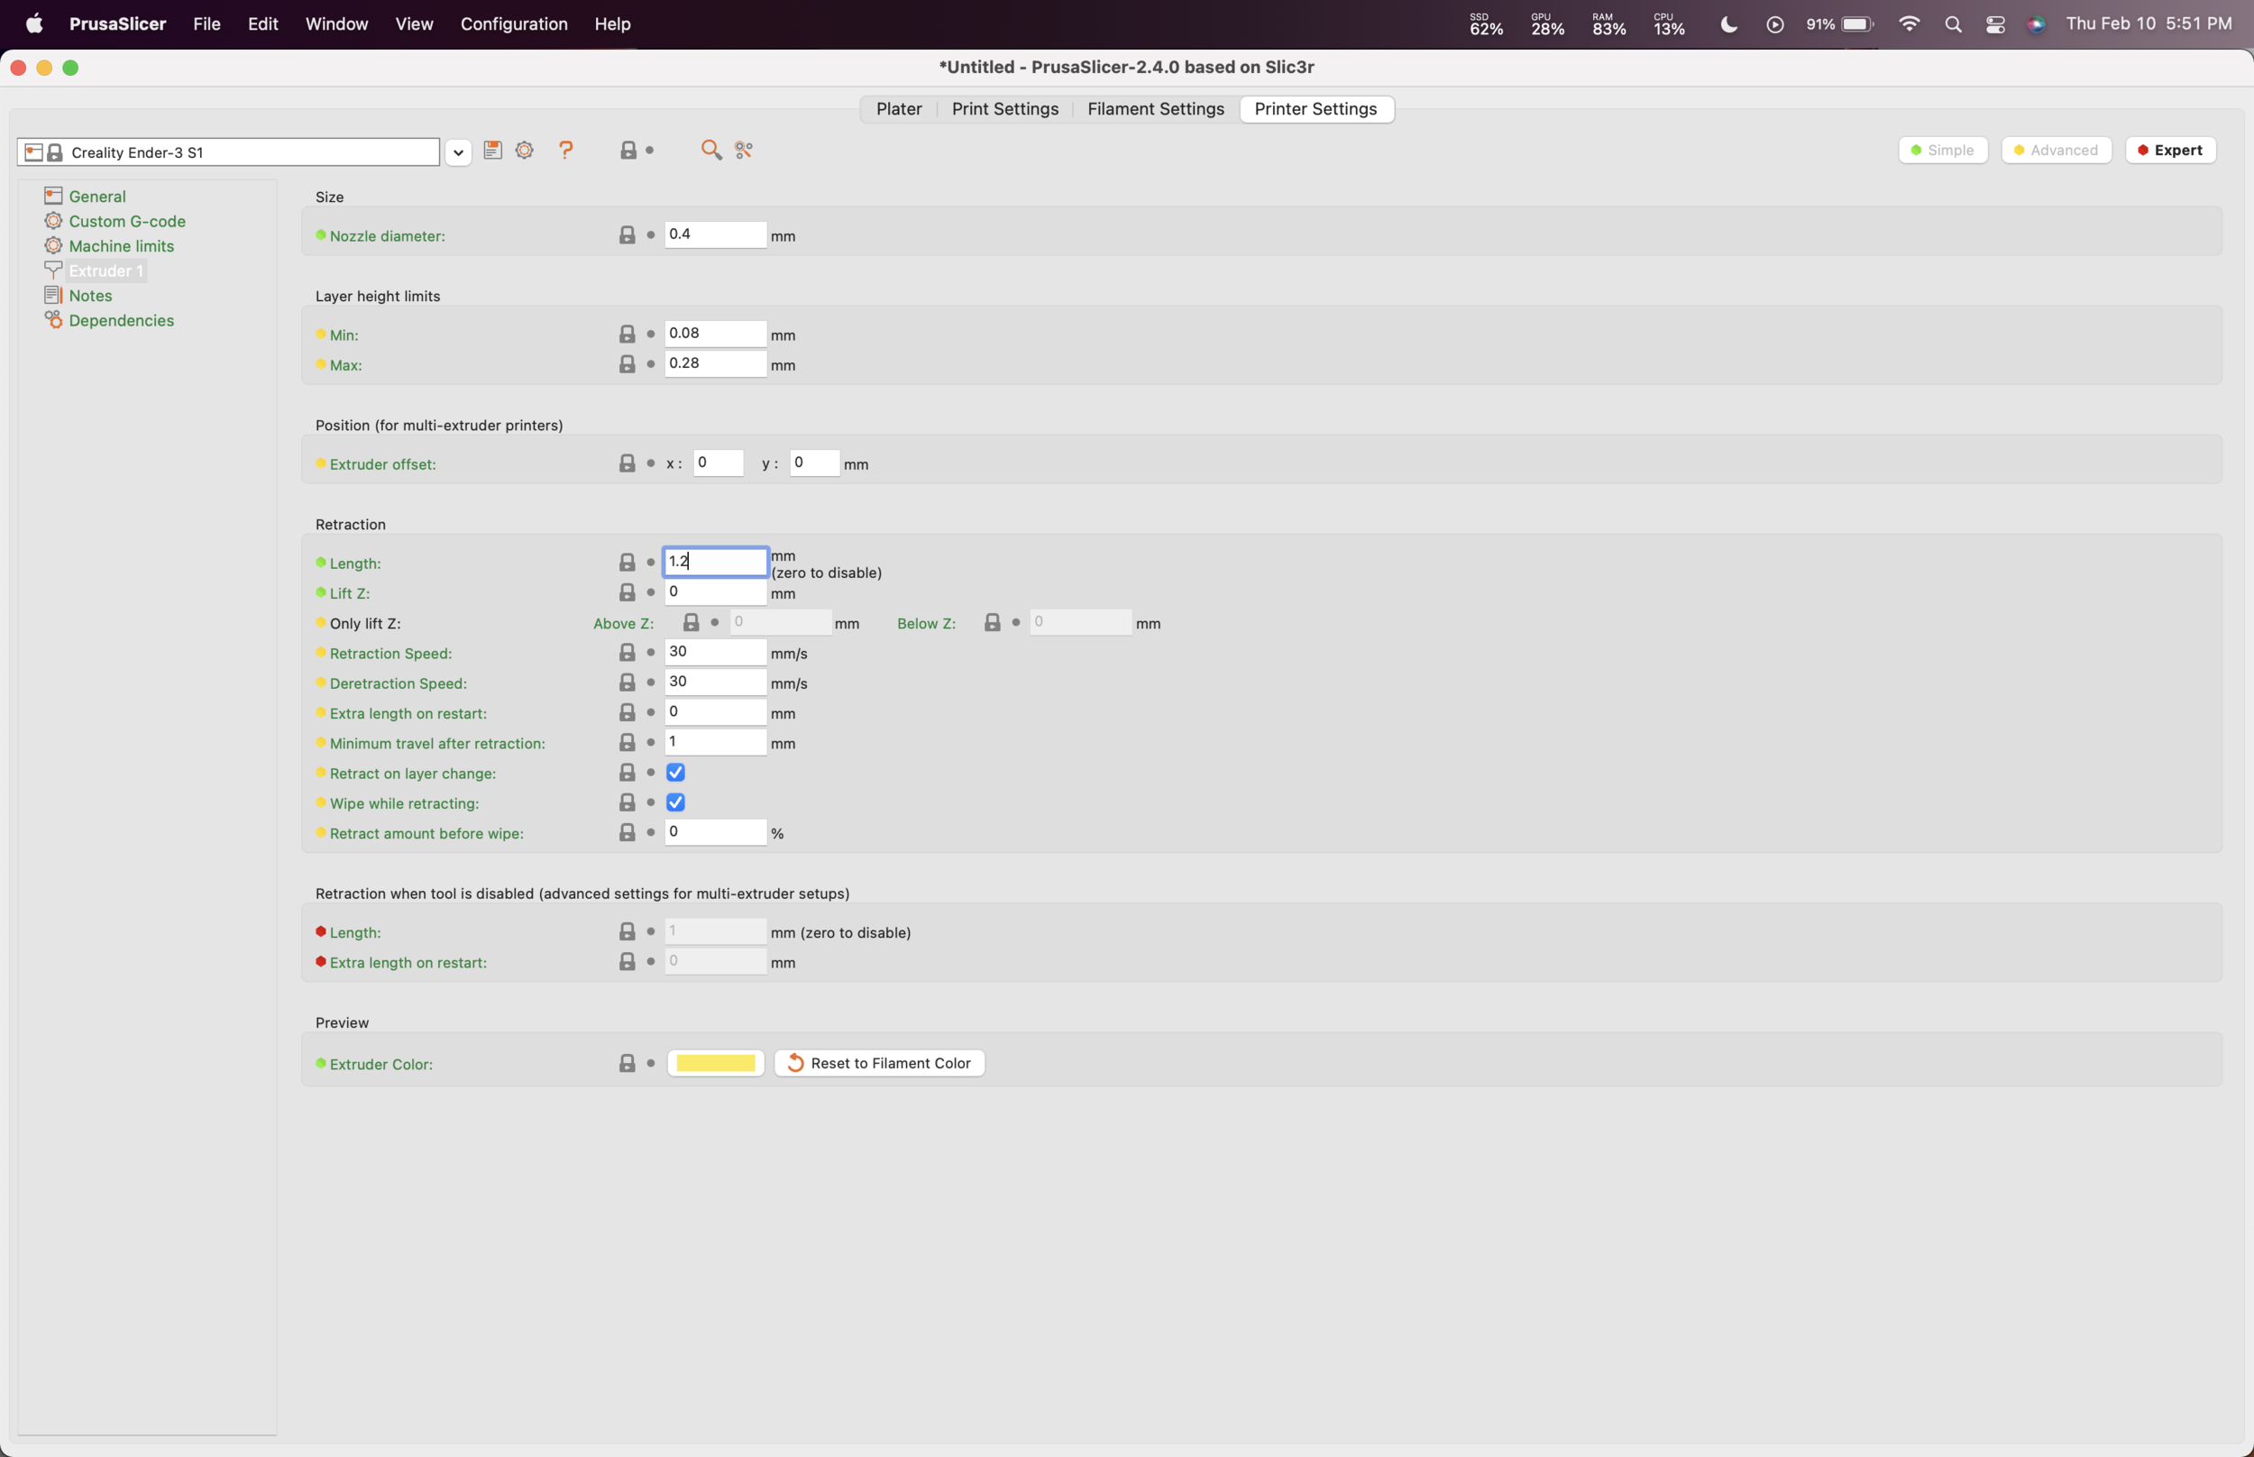Click lock icon for Above Z
Screen dimensions: 2254x1457
pos(692,622)
